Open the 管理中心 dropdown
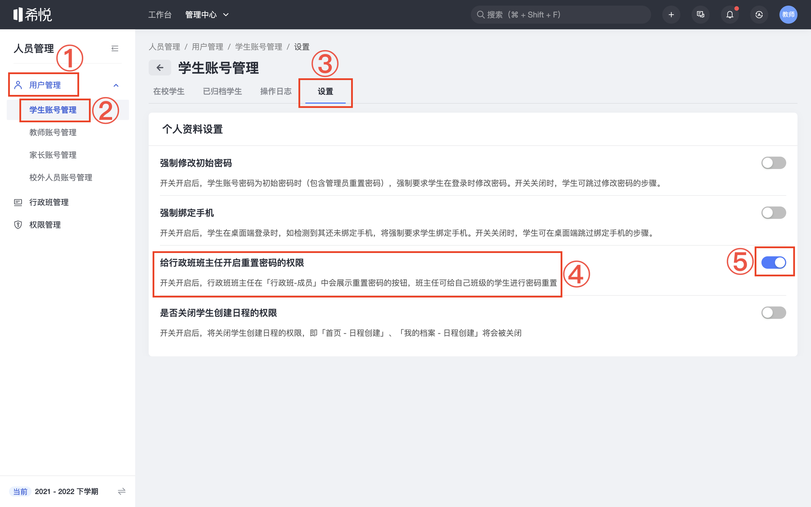This screenshot has width=811, height=507. click(207, 14)
